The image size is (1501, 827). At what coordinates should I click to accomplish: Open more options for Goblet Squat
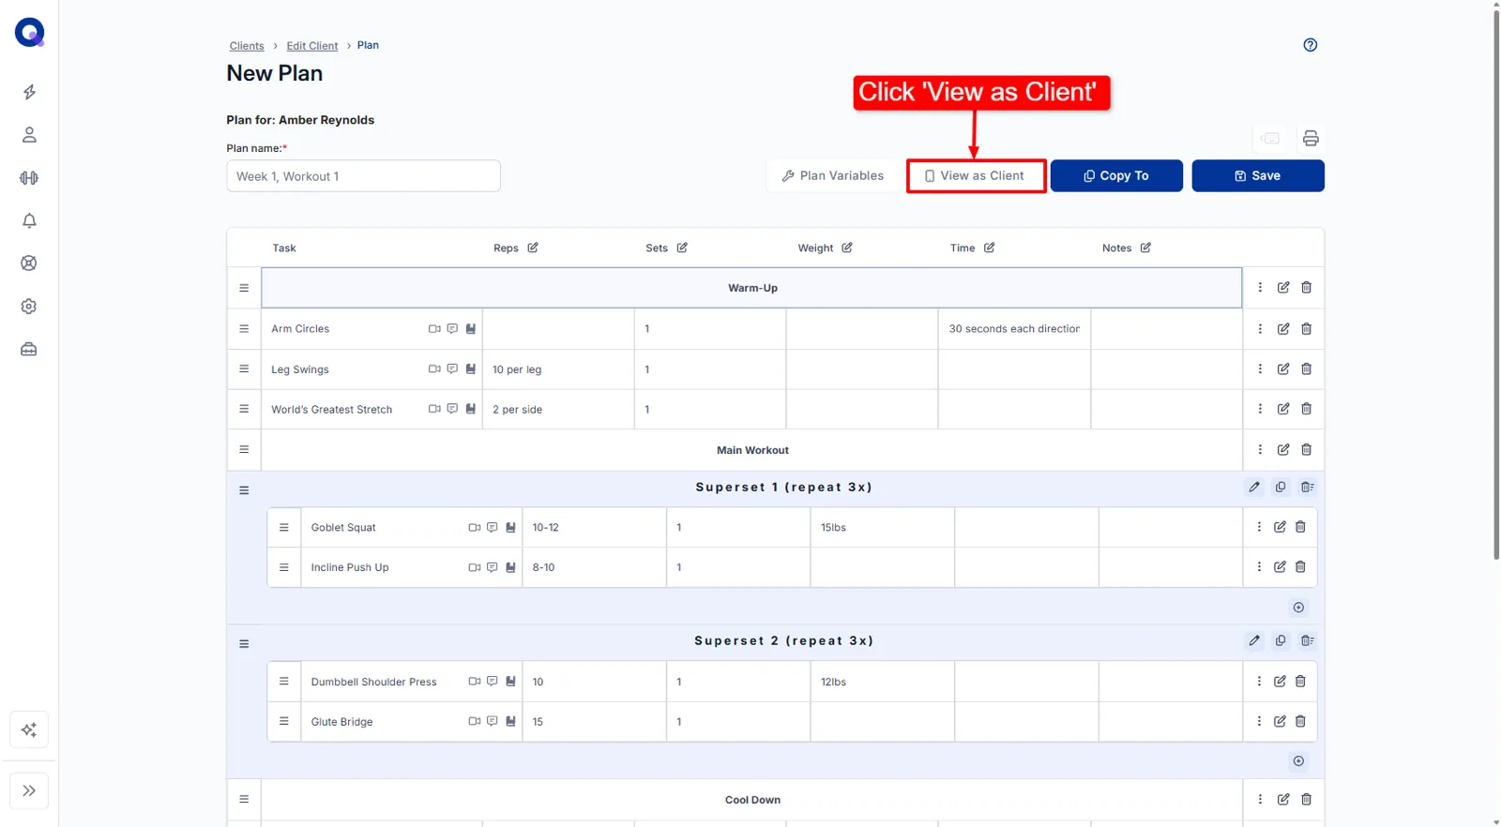point(1259,527)
